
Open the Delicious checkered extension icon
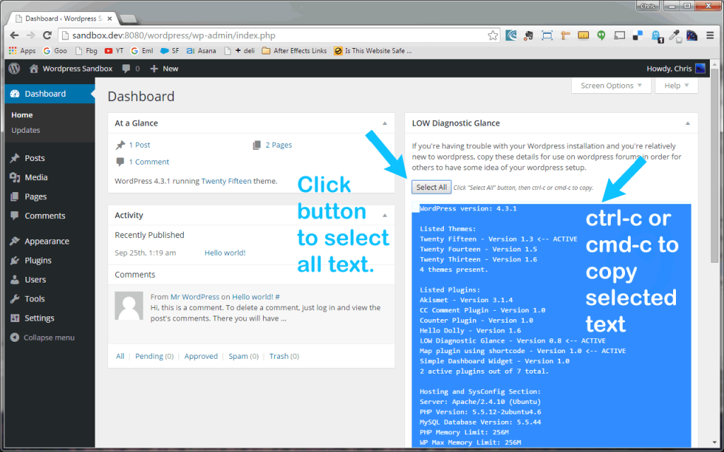click(638, 35)
